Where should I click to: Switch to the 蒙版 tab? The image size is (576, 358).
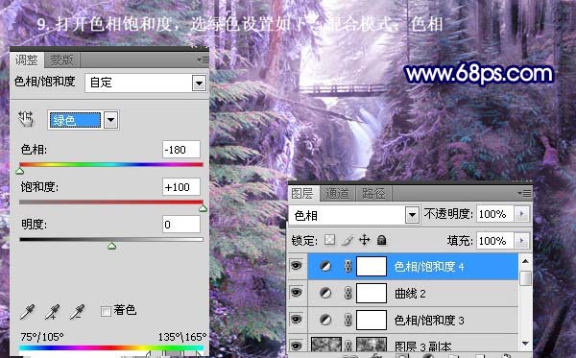click(x=61, y=60)
